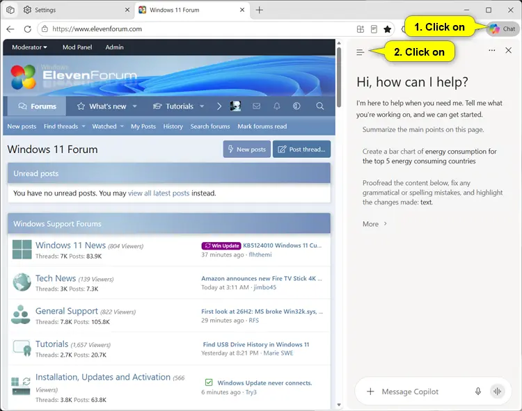This screenshot has height=411, width=522.
Task: Open New posts sub-navigation link
Action: tap(22, 127)
